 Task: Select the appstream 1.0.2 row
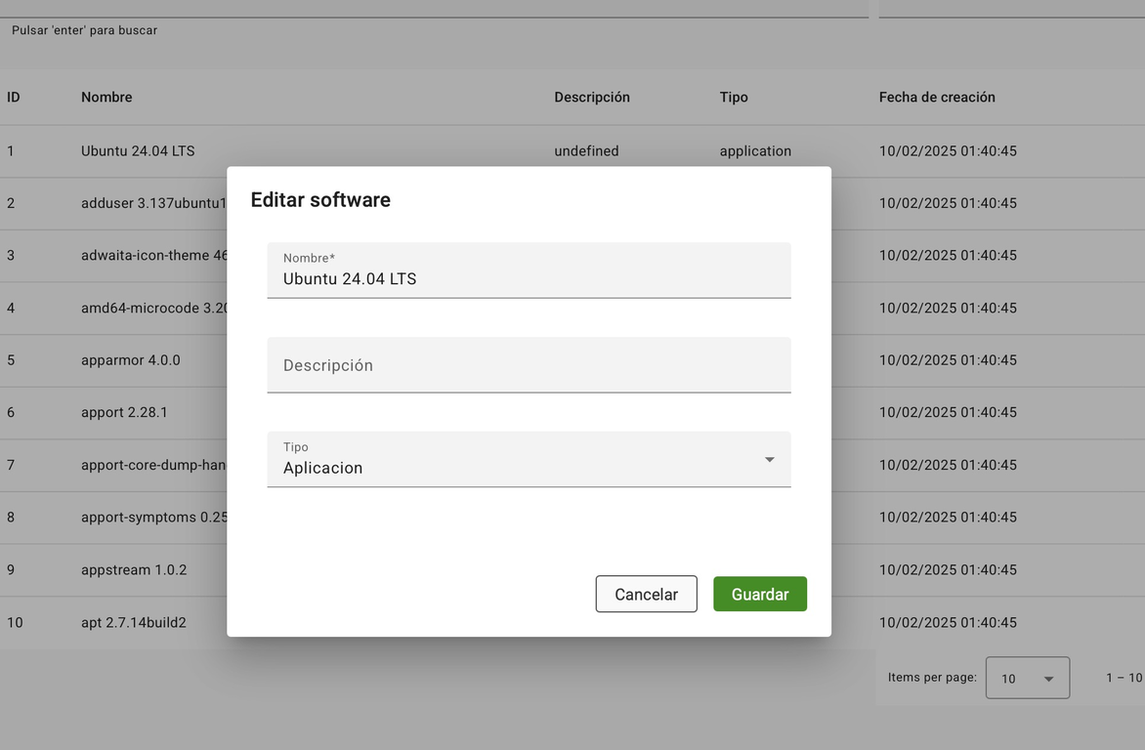click(134, 570)
